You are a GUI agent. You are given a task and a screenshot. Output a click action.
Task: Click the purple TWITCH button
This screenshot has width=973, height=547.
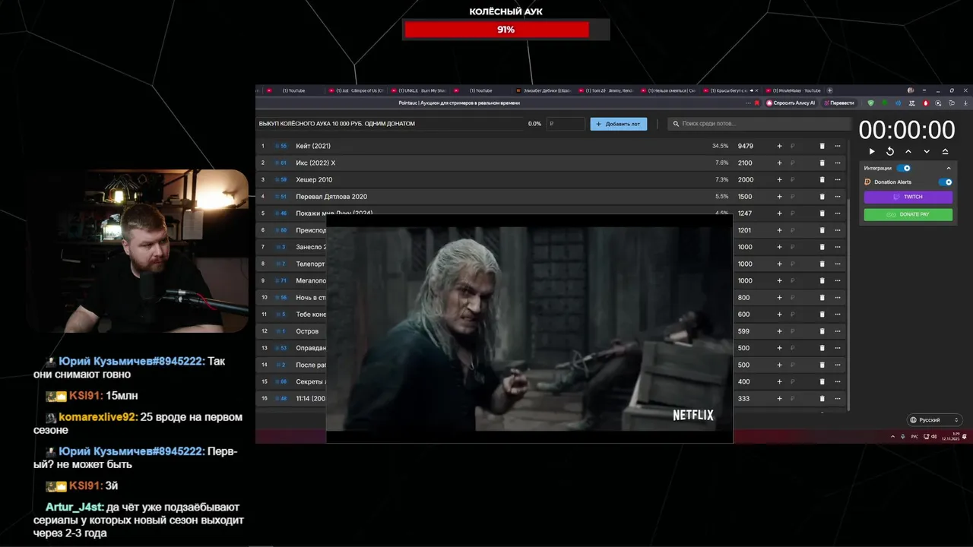[908, 197]
